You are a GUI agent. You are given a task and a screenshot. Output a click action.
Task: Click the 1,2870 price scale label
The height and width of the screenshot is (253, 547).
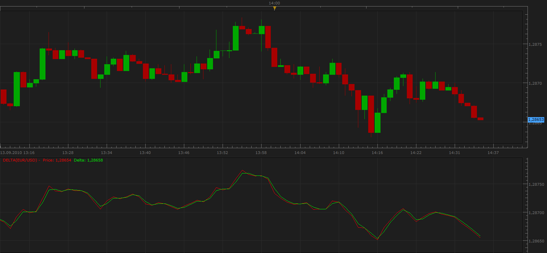point(535,83)
